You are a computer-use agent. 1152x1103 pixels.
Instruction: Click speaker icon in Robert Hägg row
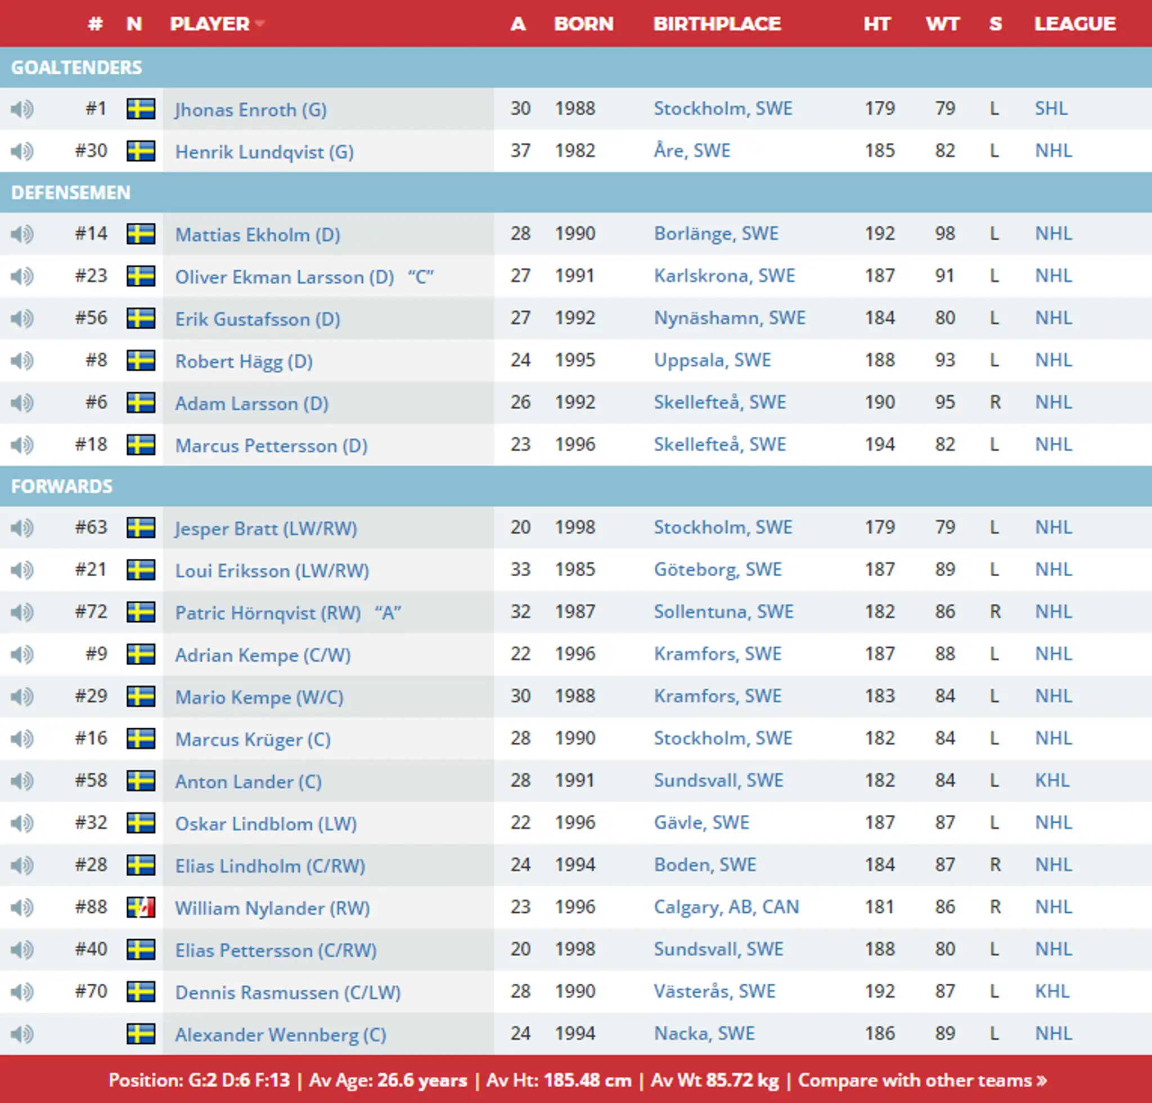tap(22, 361)
